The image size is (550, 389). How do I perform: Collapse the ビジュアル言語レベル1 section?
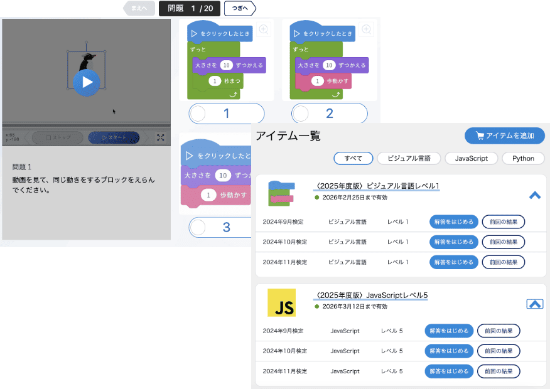pos(535,195)
